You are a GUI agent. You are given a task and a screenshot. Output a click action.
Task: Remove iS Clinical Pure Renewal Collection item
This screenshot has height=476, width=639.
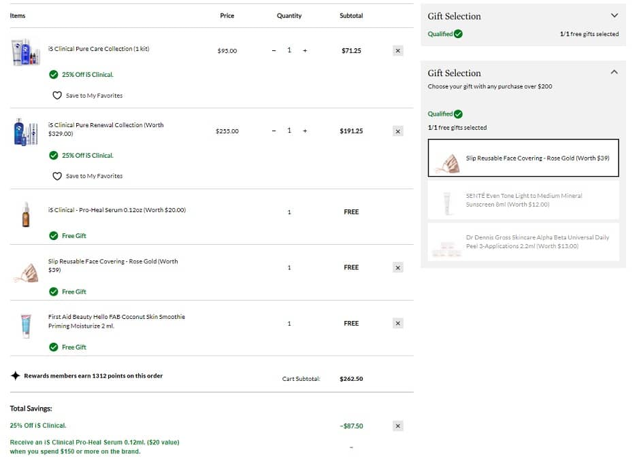pos(398,131)
